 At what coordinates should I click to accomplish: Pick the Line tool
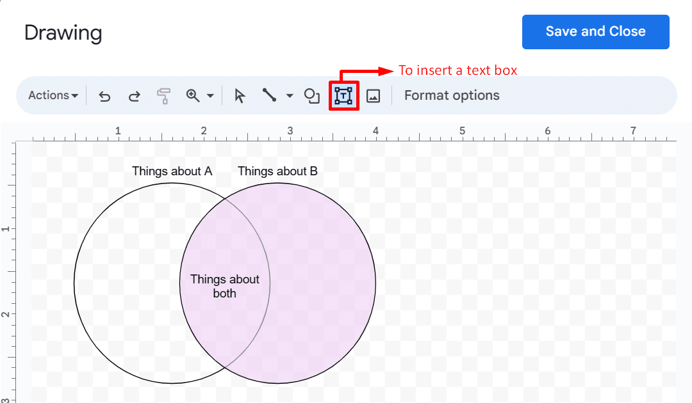click(x=269, y=95)
